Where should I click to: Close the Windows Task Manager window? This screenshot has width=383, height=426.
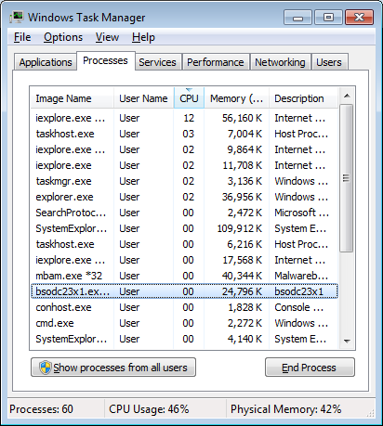click(x=359, y=18)
